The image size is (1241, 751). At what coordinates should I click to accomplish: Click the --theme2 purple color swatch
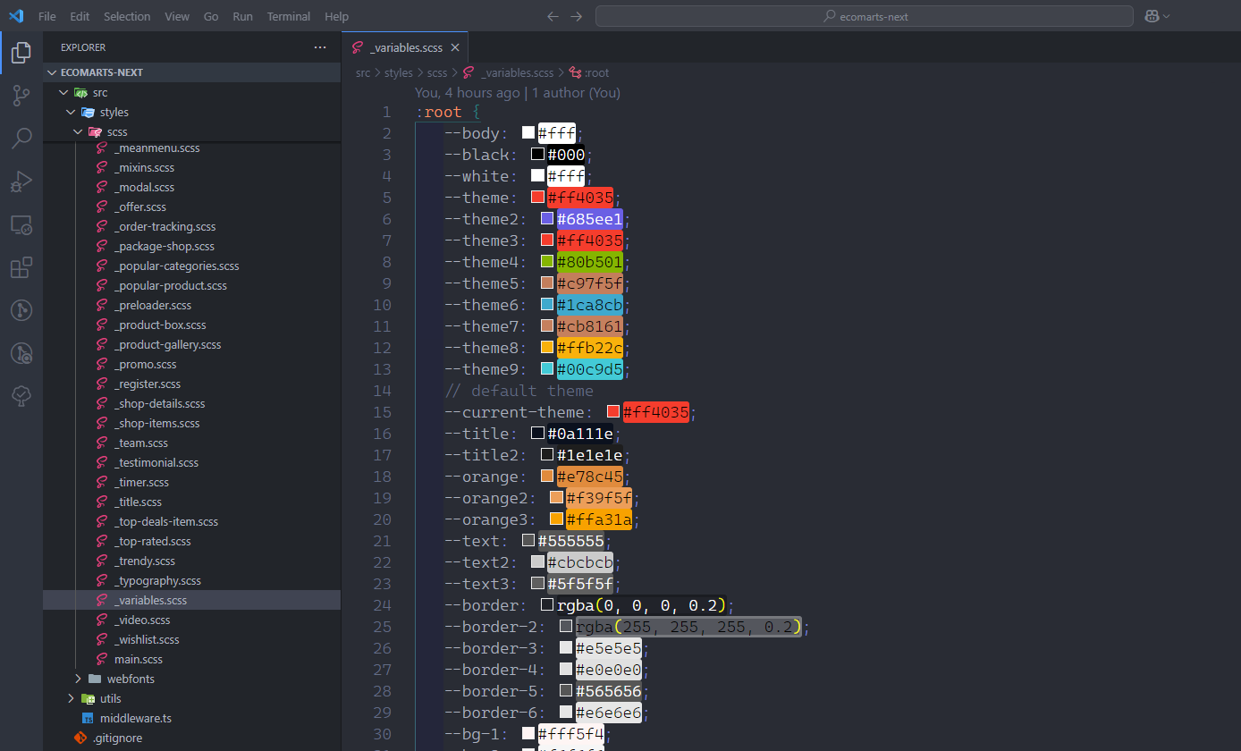pyautogui.click(x=546, y=219)
